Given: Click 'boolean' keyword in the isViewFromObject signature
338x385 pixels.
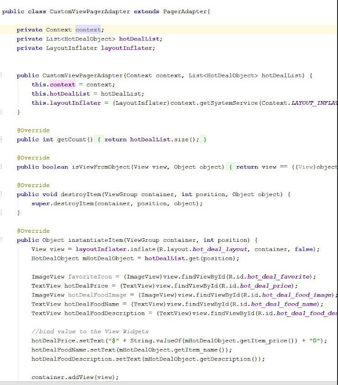Looking at the screenshot, I should click(x=55, y=167).
